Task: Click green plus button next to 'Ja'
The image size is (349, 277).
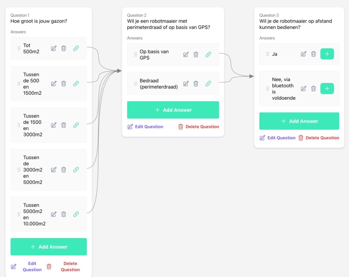Action: tap(327, 54)
